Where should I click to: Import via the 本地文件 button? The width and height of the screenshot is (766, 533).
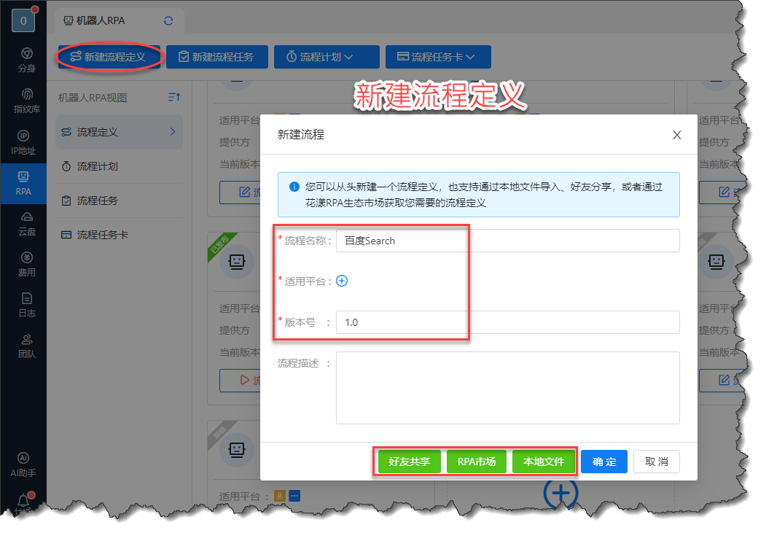point(544,462)
